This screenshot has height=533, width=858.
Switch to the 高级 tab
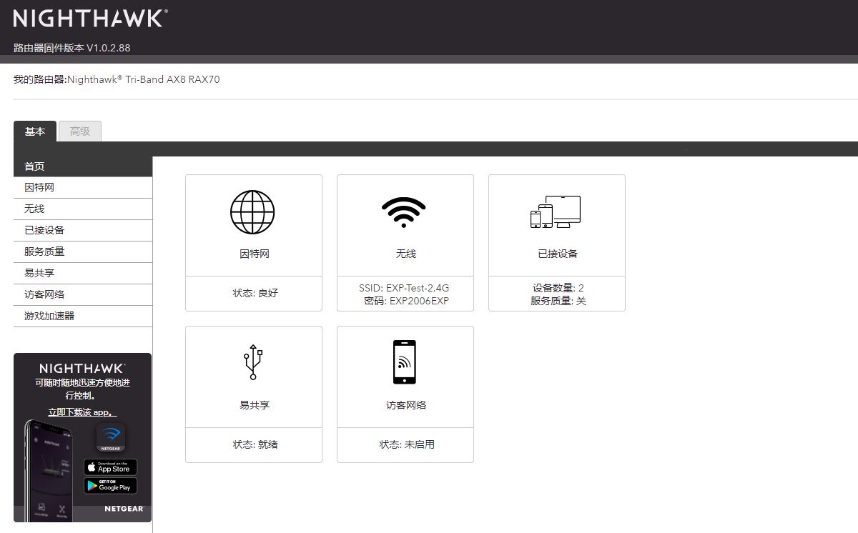[80, 131]
